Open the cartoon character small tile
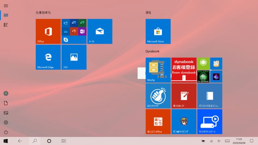 tap(216, 63)
